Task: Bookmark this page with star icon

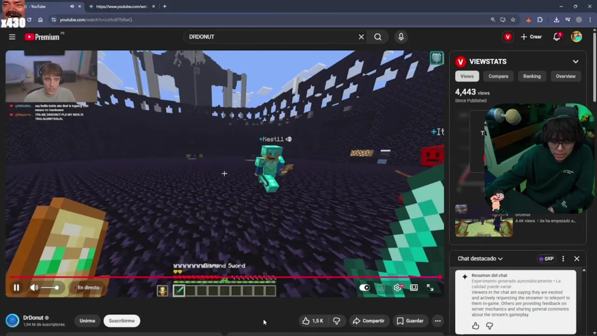Action: click(x=513, y=20)
